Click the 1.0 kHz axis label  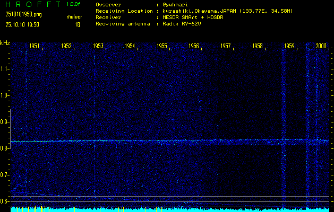click(x=4, y=95)
